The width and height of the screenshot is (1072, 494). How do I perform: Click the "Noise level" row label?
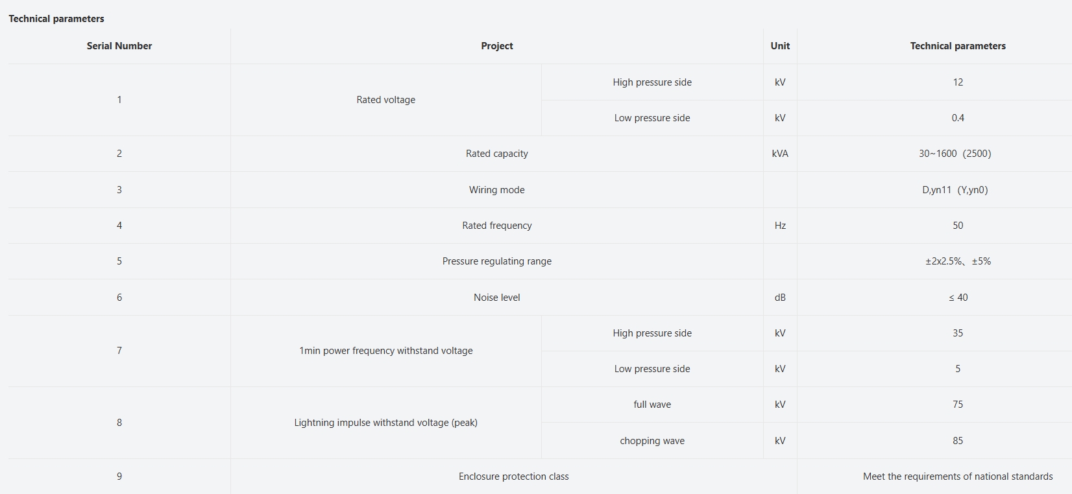coord(497,298)
